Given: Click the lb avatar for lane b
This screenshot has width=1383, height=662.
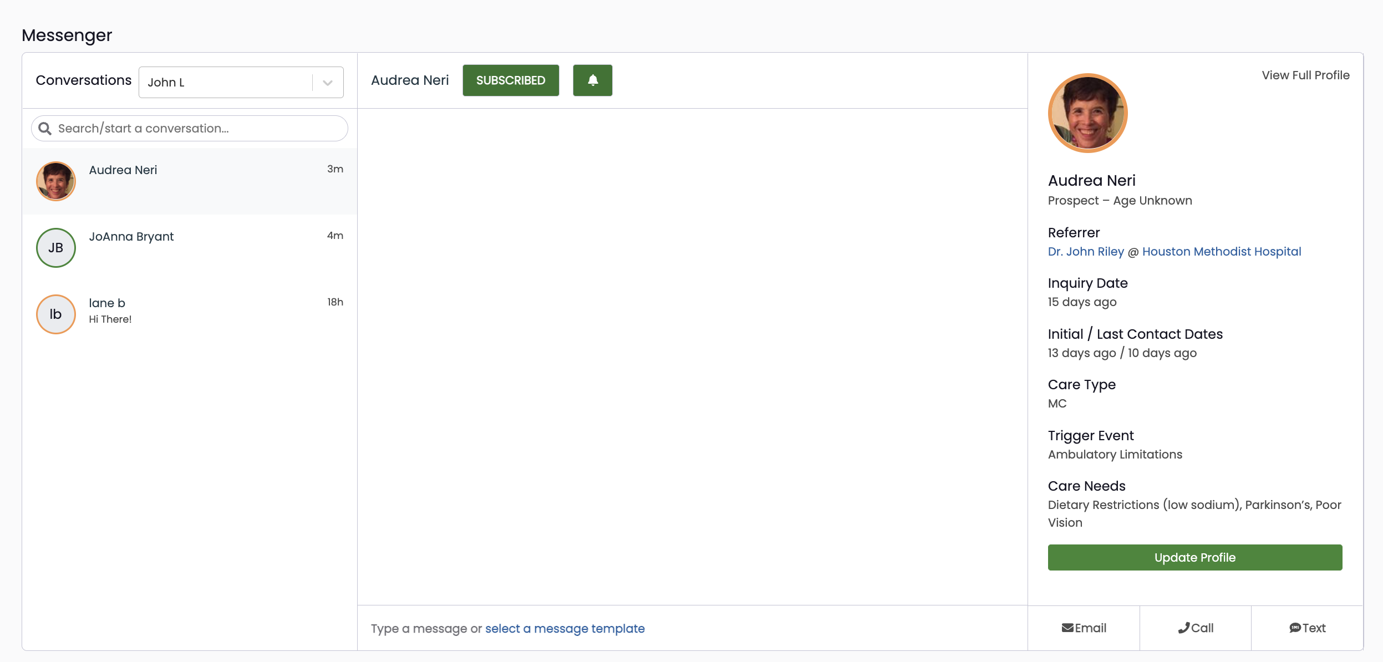Looking at the screenshot, I should [56, 314].
